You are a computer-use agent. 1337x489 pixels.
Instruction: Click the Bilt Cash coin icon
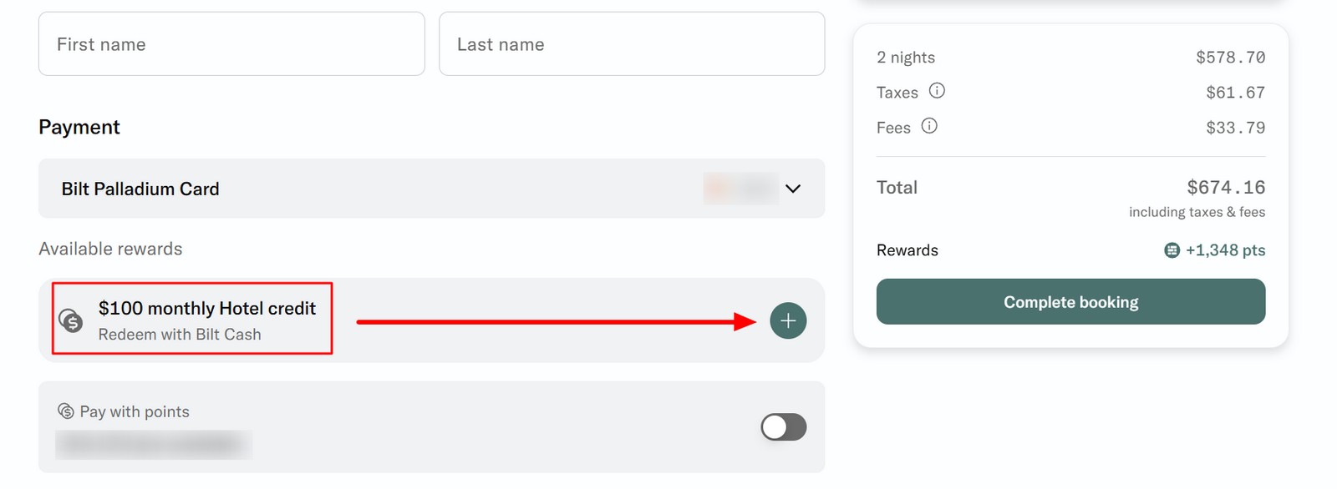71,320
